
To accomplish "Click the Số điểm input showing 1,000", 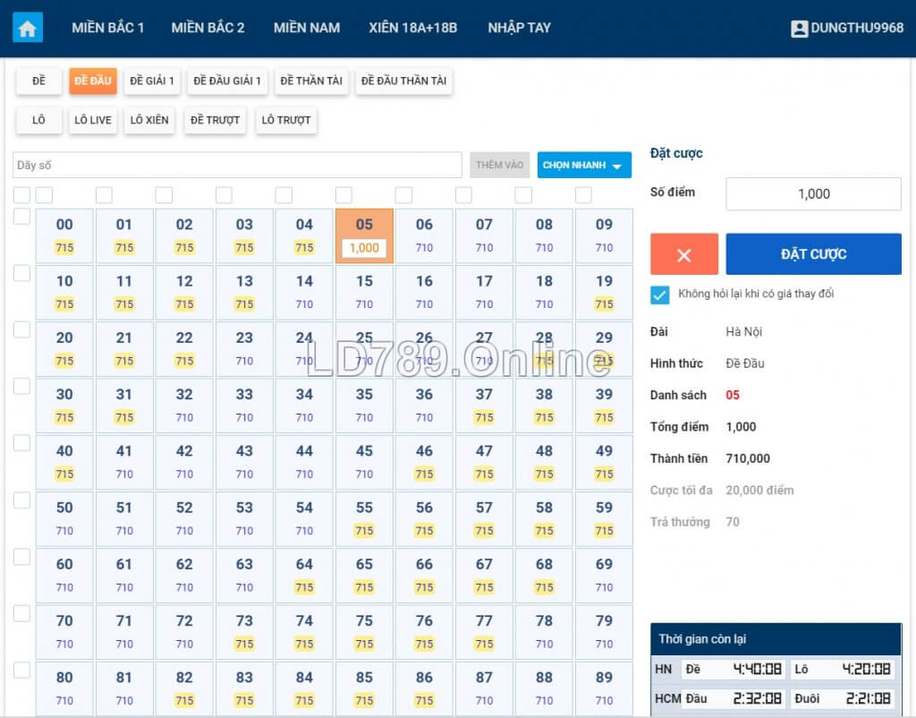I will [x=813, y=193].
